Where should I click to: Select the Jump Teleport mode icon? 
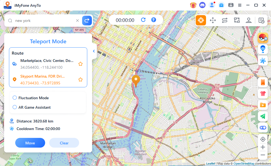click(x=213, y=20)
